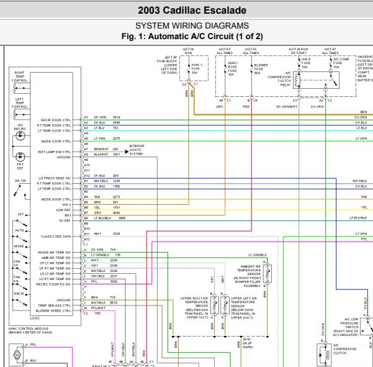This screenshot has height=367, width=373.
Task: Click the 'INSIDE AIR TEMP SIG' pin label
Action: [54, 252]
